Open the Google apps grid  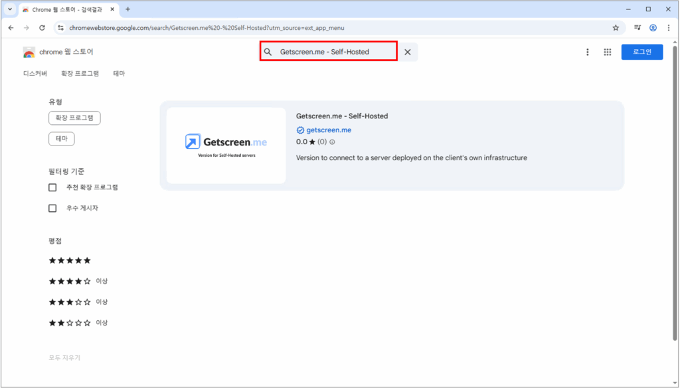608,52
